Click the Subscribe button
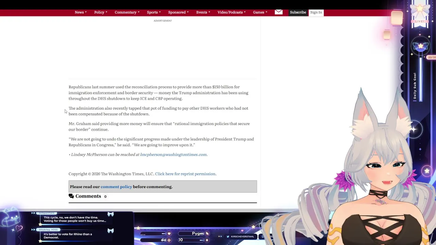 298,12
